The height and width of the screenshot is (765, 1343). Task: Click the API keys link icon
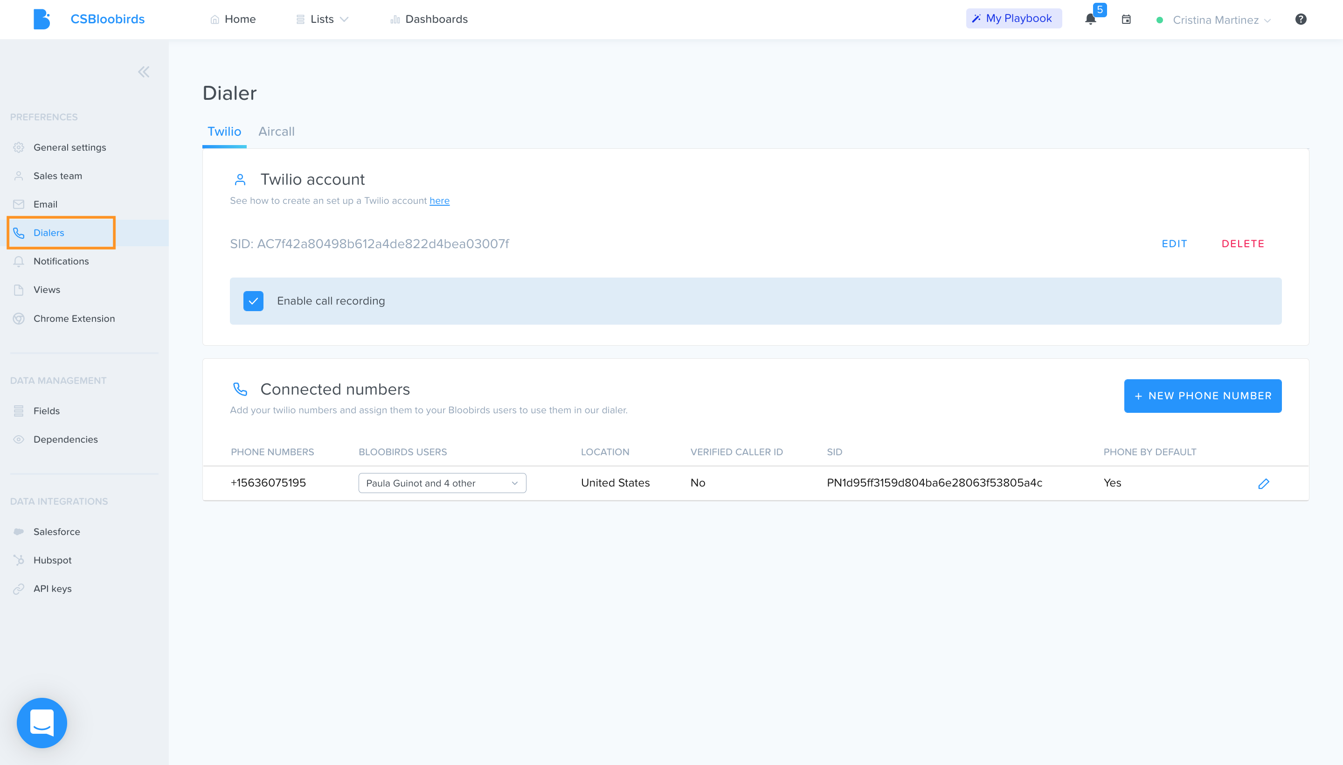click(19, 589)
